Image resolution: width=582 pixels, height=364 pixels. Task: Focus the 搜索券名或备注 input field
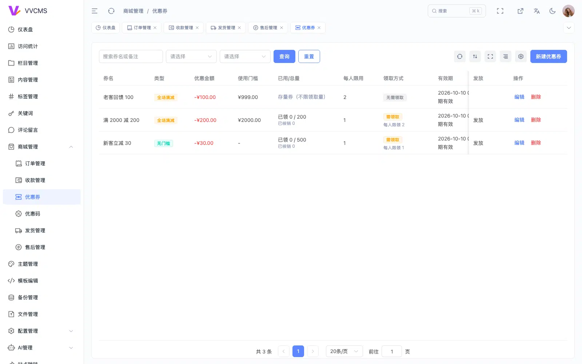point(131,56)
